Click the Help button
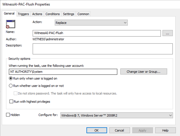The width and height of the screenshot is (180, 136). 165,130
